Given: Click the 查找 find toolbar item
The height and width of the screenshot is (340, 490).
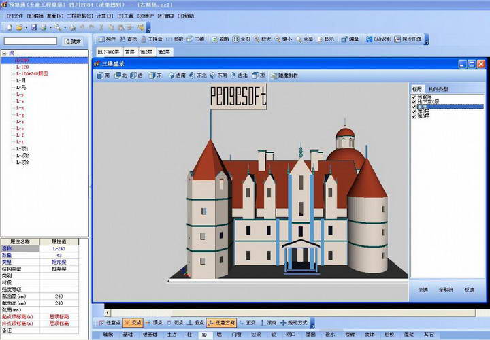Looking at the screenshot, I should (x=129, y=39).
